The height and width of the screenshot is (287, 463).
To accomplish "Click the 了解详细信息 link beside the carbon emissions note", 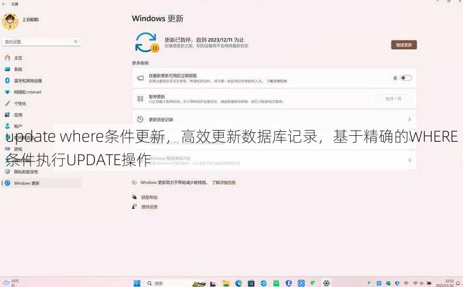I will pyautogui.click(x=223, y=183).
